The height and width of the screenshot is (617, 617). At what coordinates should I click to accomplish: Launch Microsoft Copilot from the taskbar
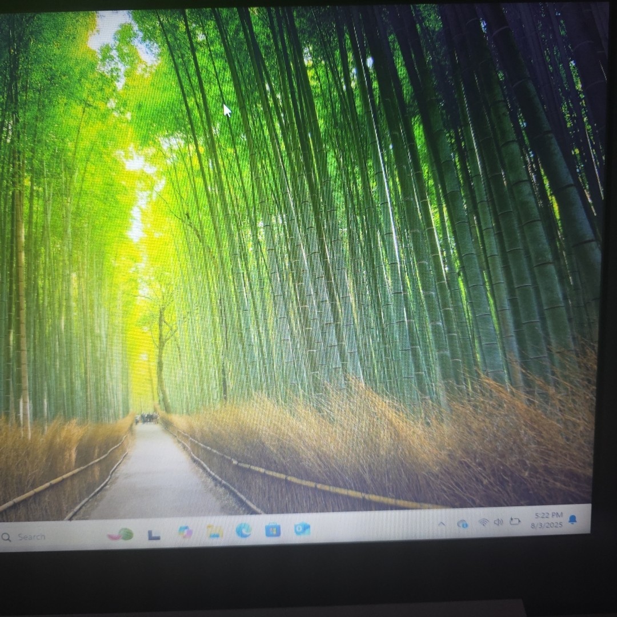point(185,532)
